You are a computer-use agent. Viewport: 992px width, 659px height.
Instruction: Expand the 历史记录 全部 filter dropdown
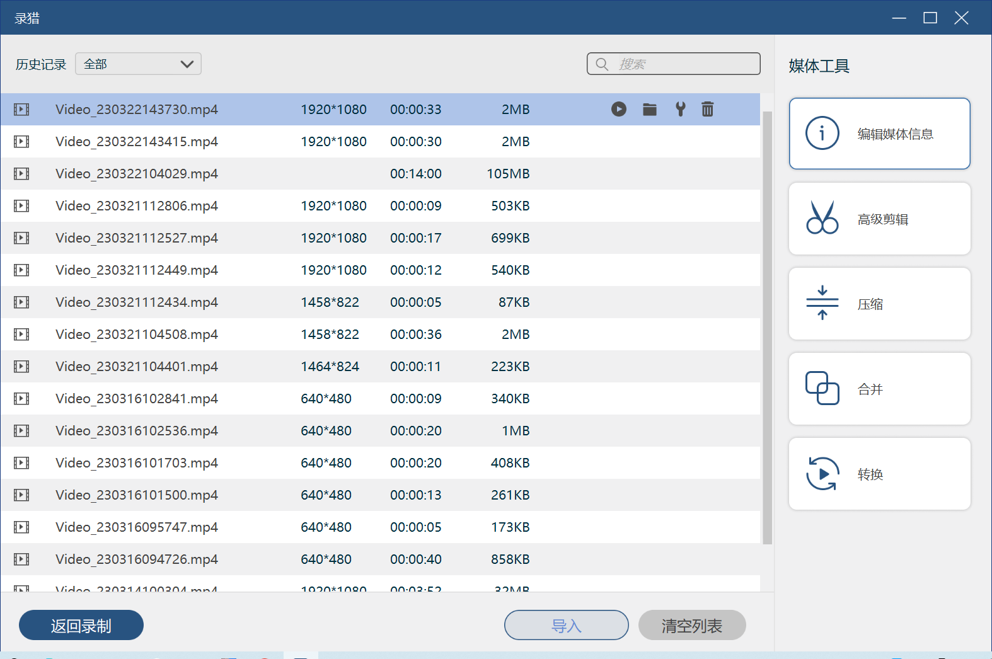click(138, 64)
